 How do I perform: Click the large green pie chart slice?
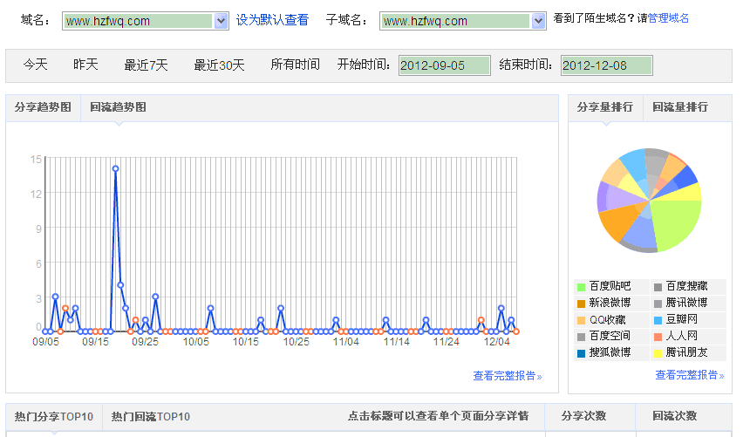672,224
